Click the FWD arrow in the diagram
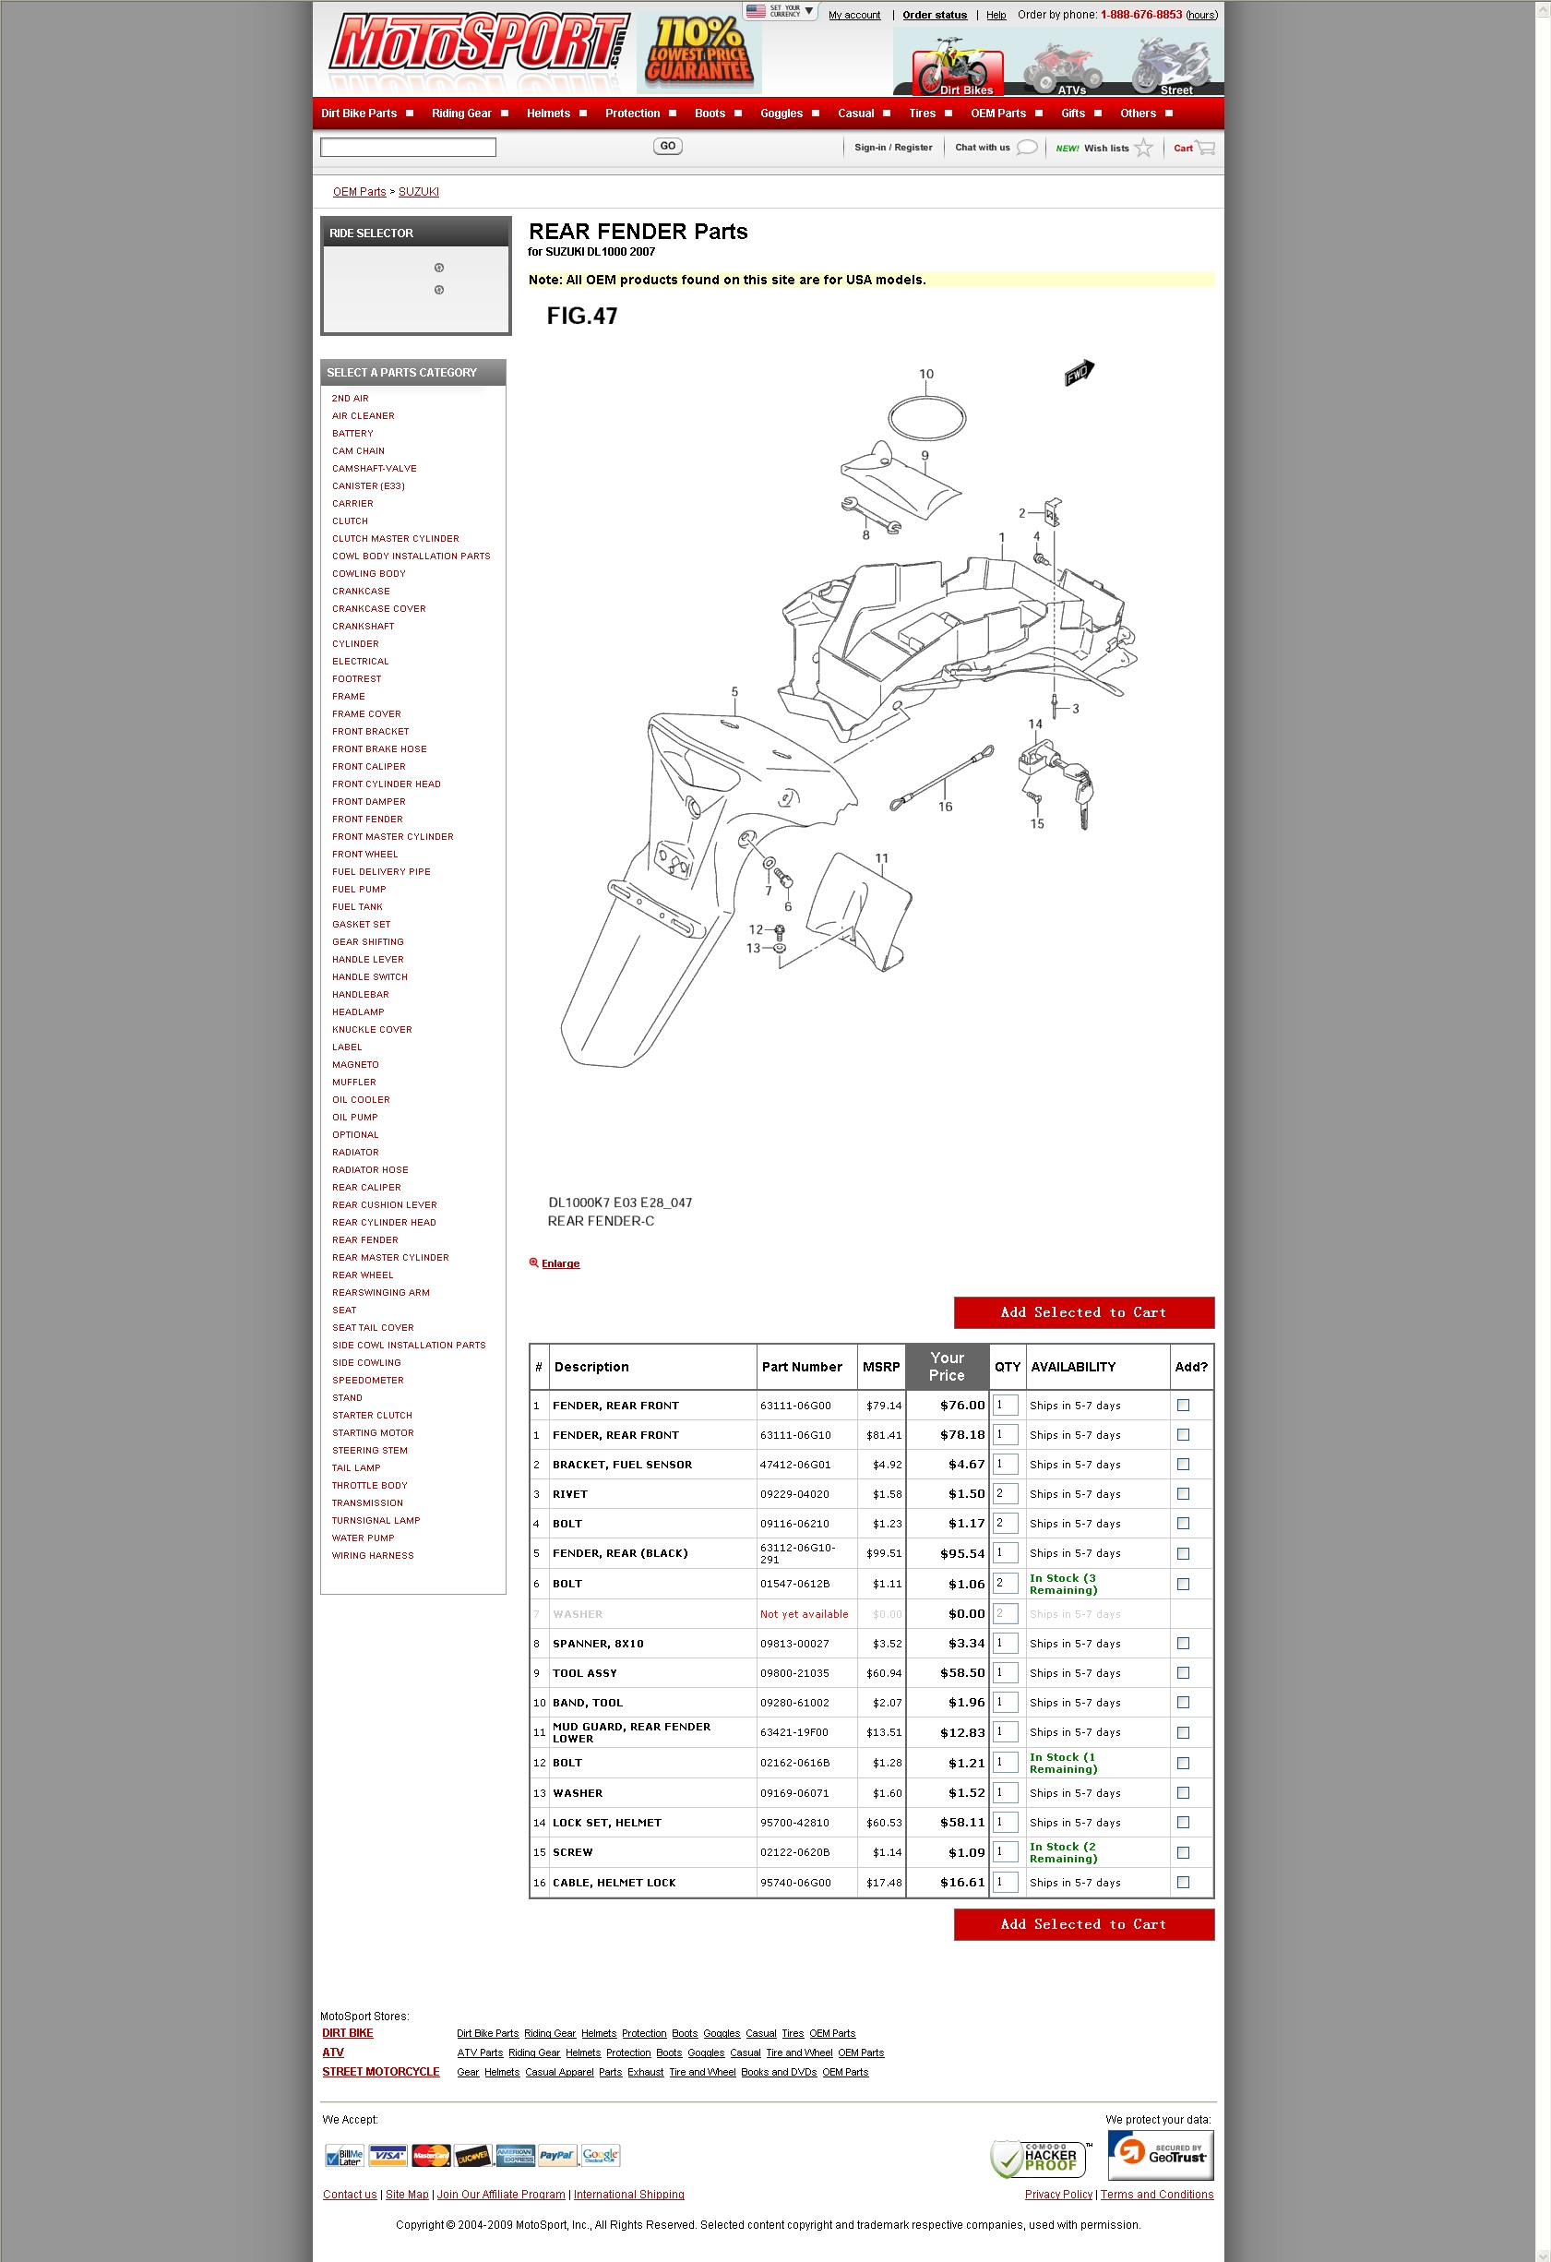This screenshot has width=1551, height=2262. (x=1080, y=372)
